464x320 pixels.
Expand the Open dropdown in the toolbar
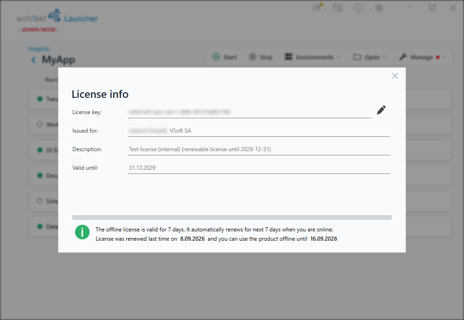coord(370,57)
